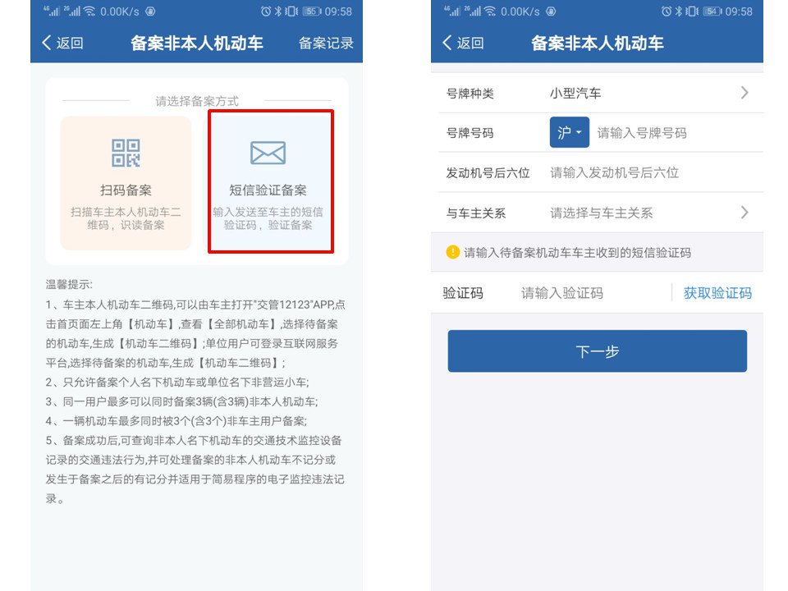
Task: Tap the envelope icon for 短信验证备案
Action: (268, 153)
